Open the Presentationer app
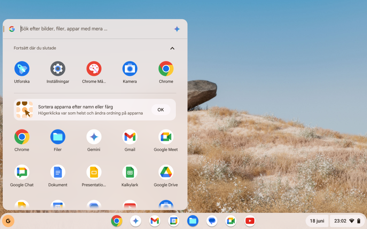 pos(94,172)
